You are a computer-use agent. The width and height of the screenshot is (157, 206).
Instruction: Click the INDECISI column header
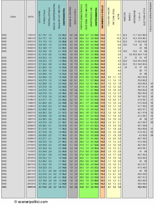tap(125, 17)
